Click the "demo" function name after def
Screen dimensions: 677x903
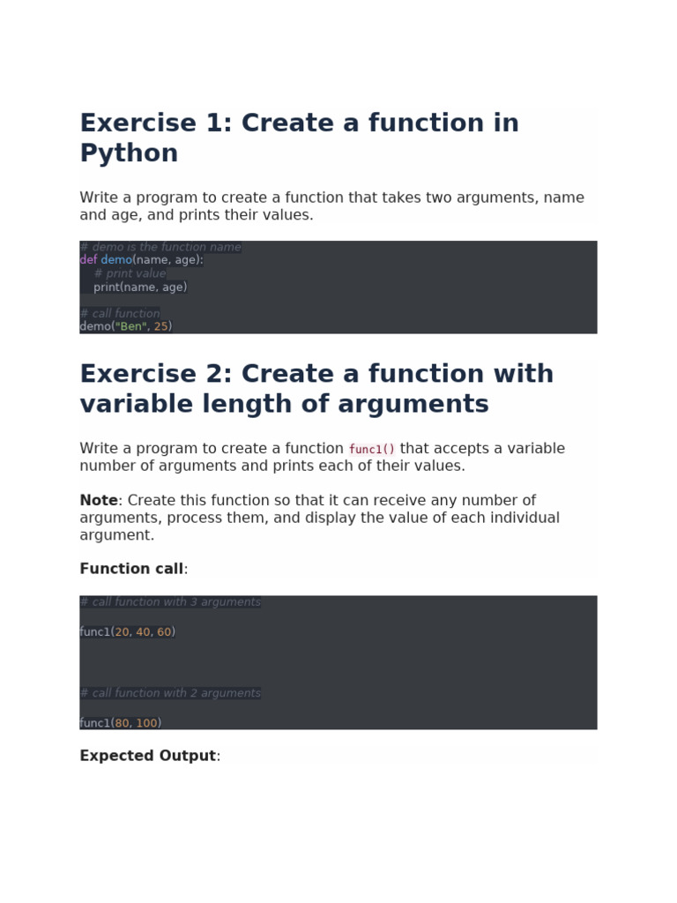click(x=115, y=260)
